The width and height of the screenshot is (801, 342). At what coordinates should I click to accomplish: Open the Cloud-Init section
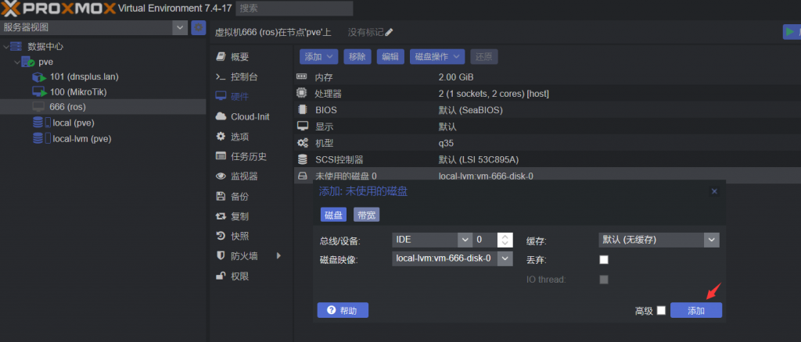pyautogui.click(x=250, y=116)
